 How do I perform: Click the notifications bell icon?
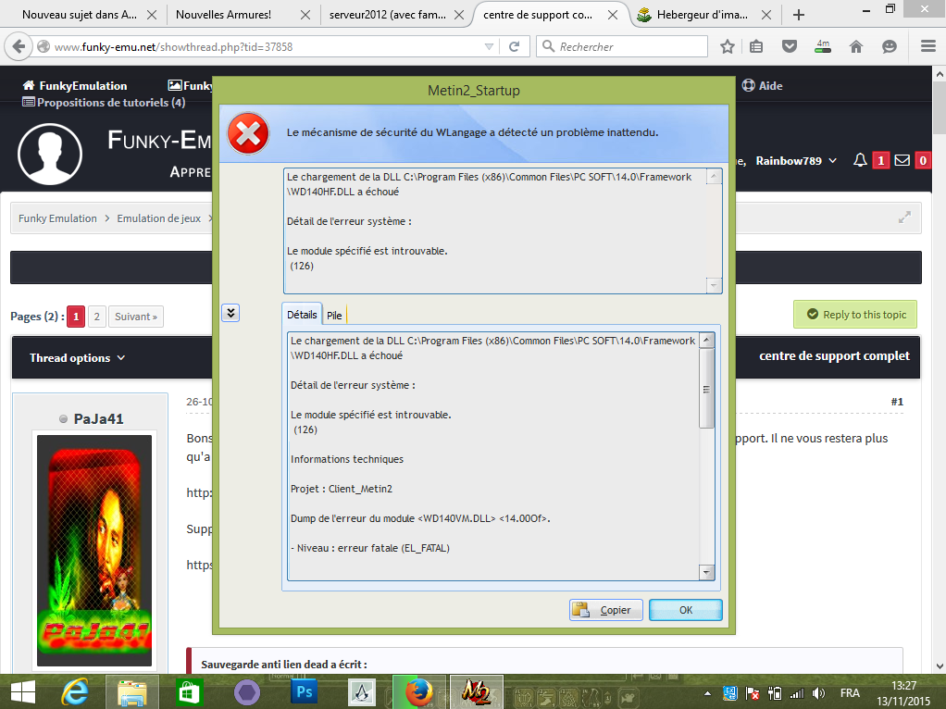point(860,160)
